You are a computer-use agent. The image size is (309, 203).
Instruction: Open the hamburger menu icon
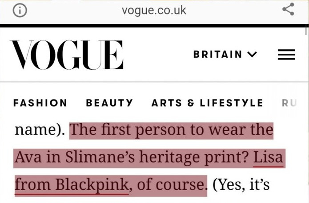pos(286,55)
